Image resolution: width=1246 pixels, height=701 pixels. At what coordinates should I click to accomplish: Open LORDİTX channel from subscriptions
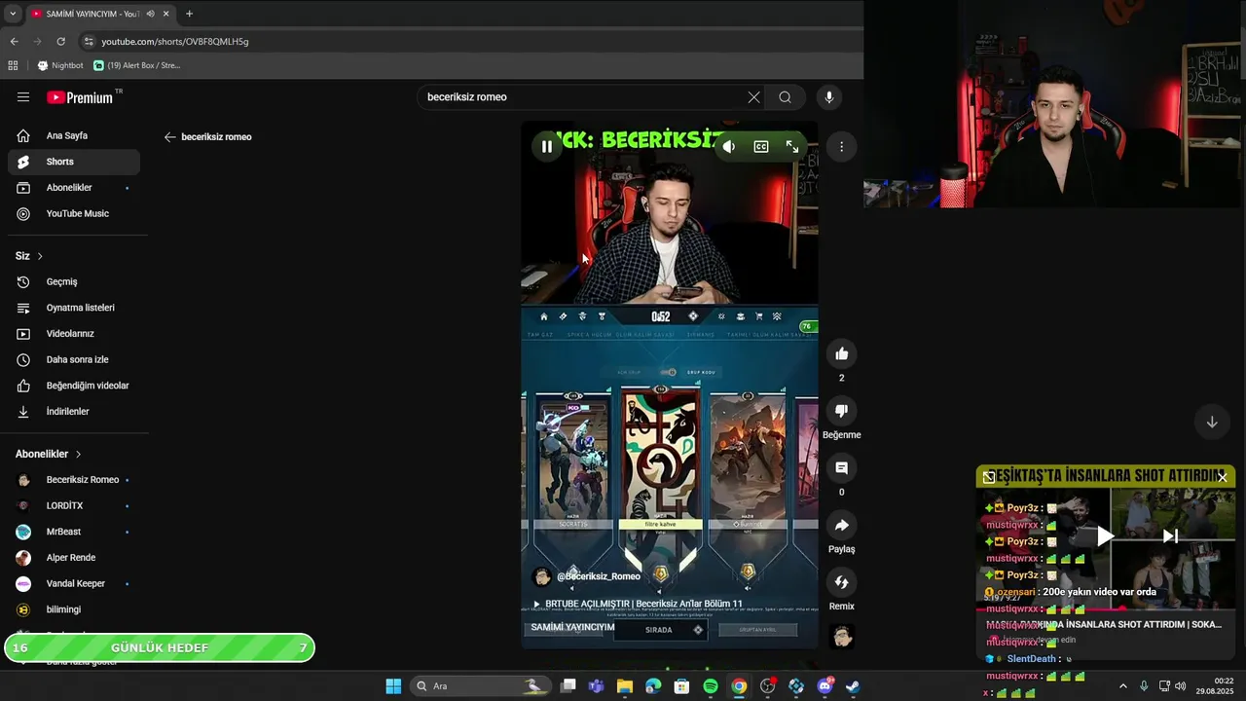(74, 506)
